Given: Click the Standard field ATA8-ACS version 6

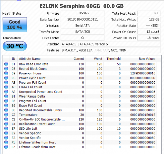Looking at the screenshot, I should pos(111,44).
